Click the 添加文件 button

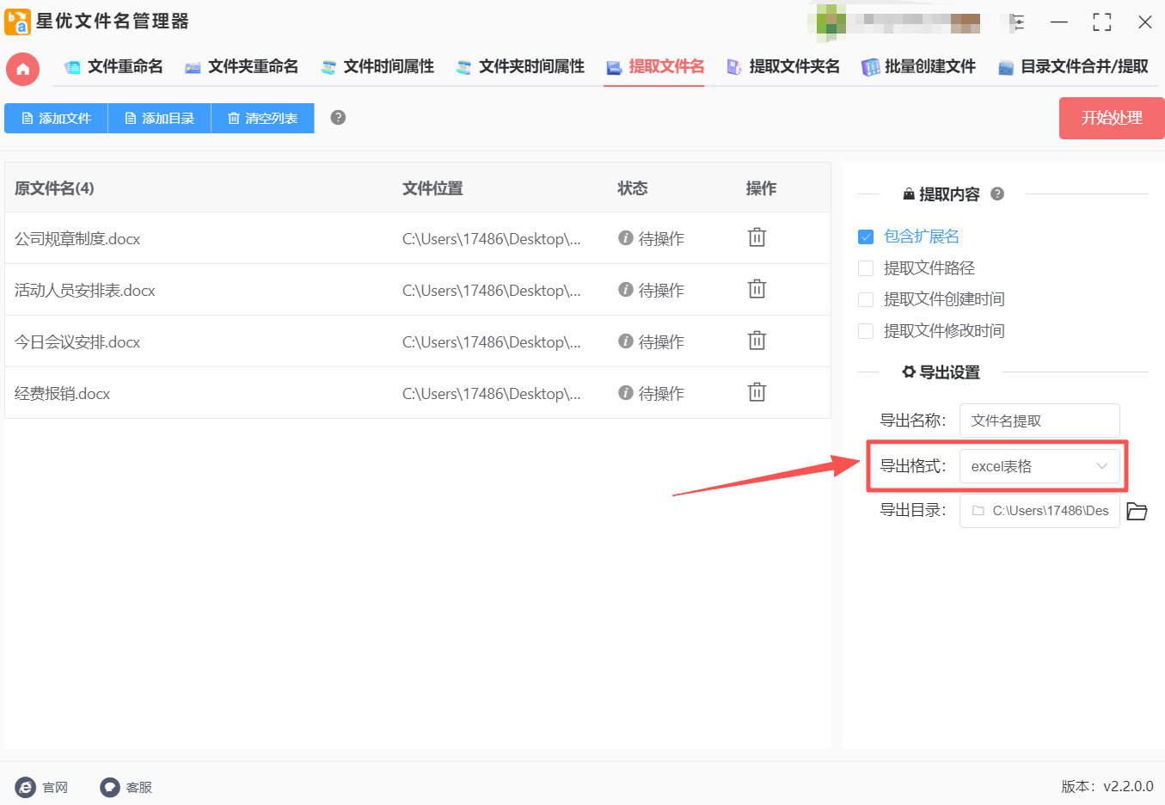point(56,119)
